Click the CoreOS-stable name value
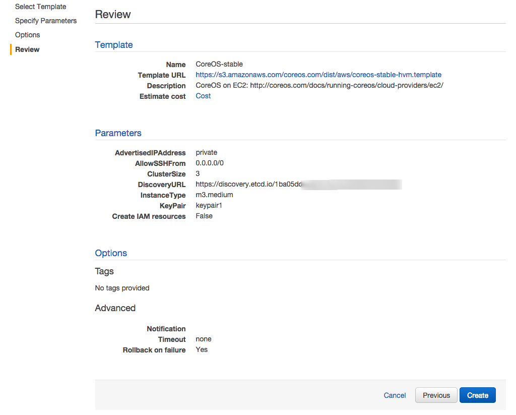This screenshot has height=415, width=516. pos(219,64)
